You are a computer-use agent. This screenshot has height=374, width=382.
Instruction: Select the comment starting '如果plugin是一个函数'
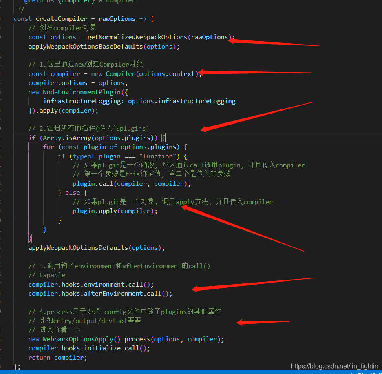click(189, 165)
